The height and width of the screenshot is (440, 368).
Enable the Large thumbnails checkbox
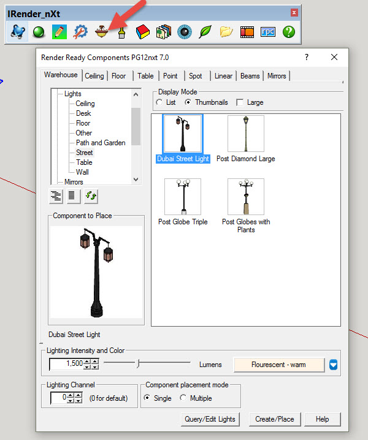[x=240, y=102]
